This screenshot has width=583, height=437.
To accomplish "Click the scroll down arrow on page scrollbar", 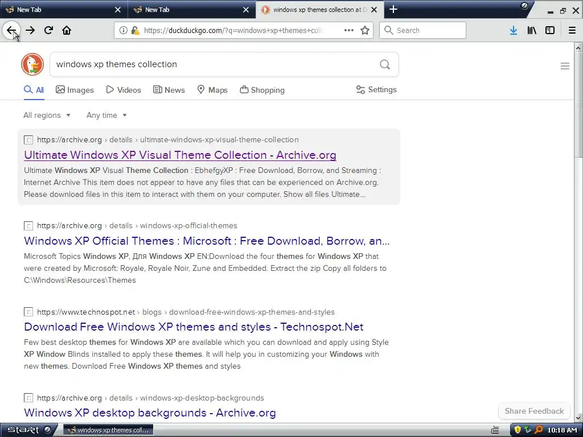I will (x=578, y=418).
